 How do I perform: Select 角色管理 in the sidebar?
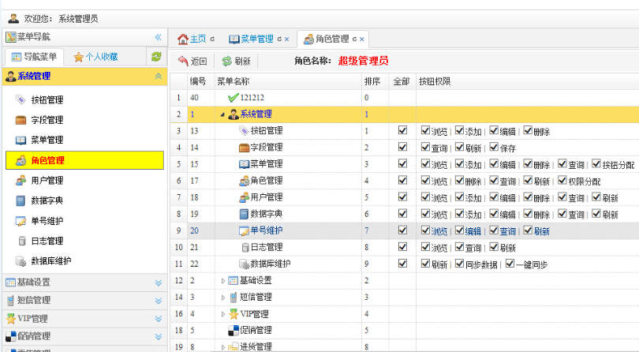click(x=84, y=160)
